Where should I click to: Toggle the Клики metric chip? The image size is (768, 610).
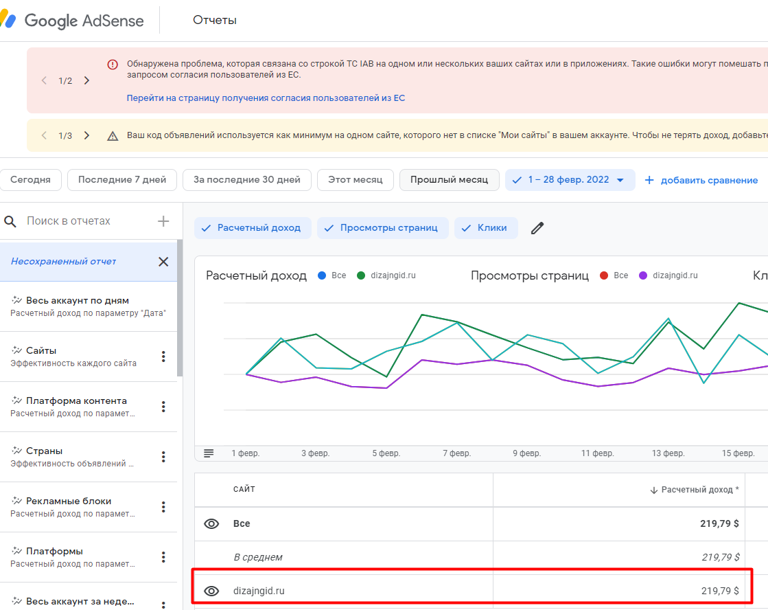pos(486,228)
